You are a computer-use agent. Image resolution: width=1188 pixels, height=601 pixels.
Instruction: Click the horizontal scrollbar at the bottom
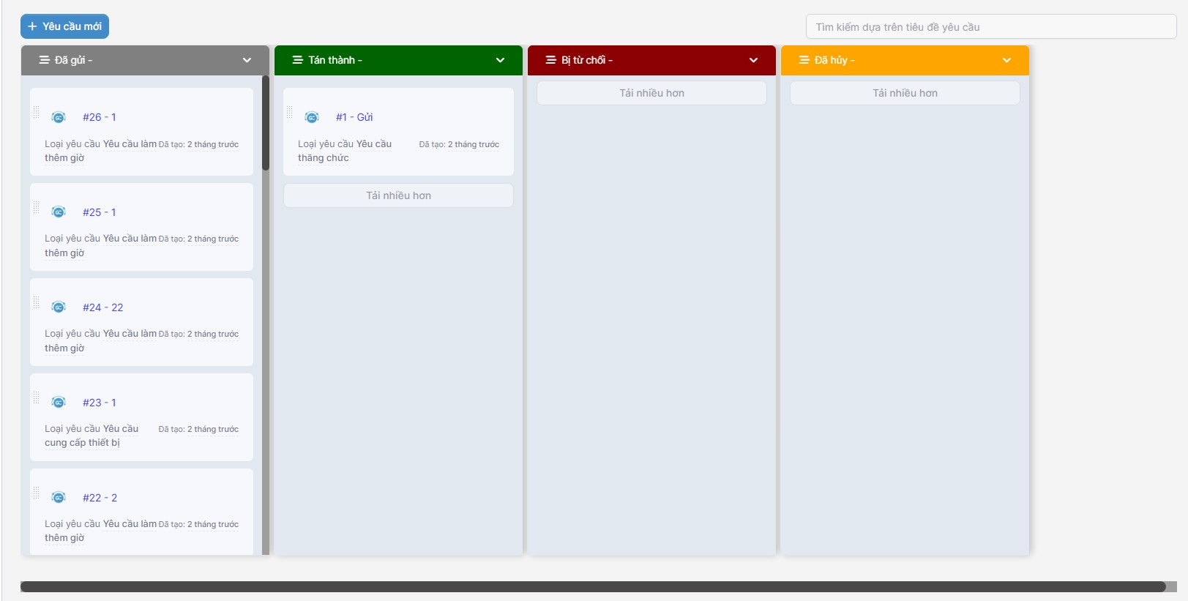(593, 586)
